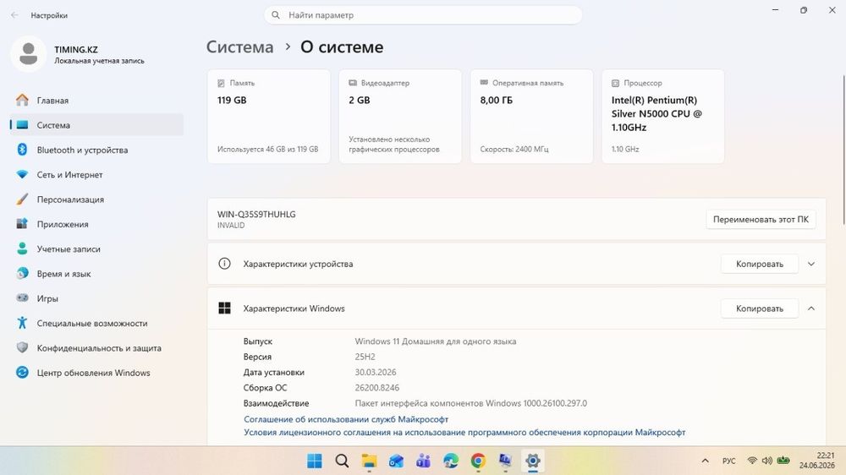Show hidden tray icons chevron

(x=705, y=461)
